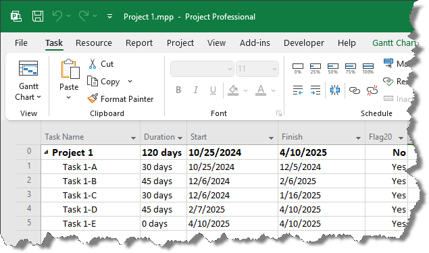Click the Unlink Tasks icon

[372, 90]
